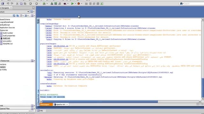Select README.txt file in navigator
The height and width of the screenshot is (114, 204).
click(x=8, y=44)
